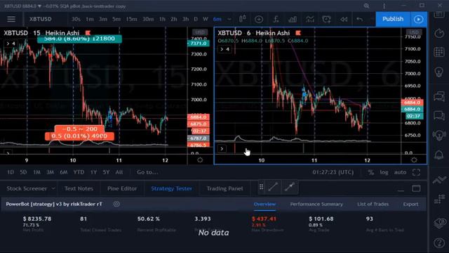Open the Performance Summary tab
This screenshot has width=449, height=253.
click(316, 205)
